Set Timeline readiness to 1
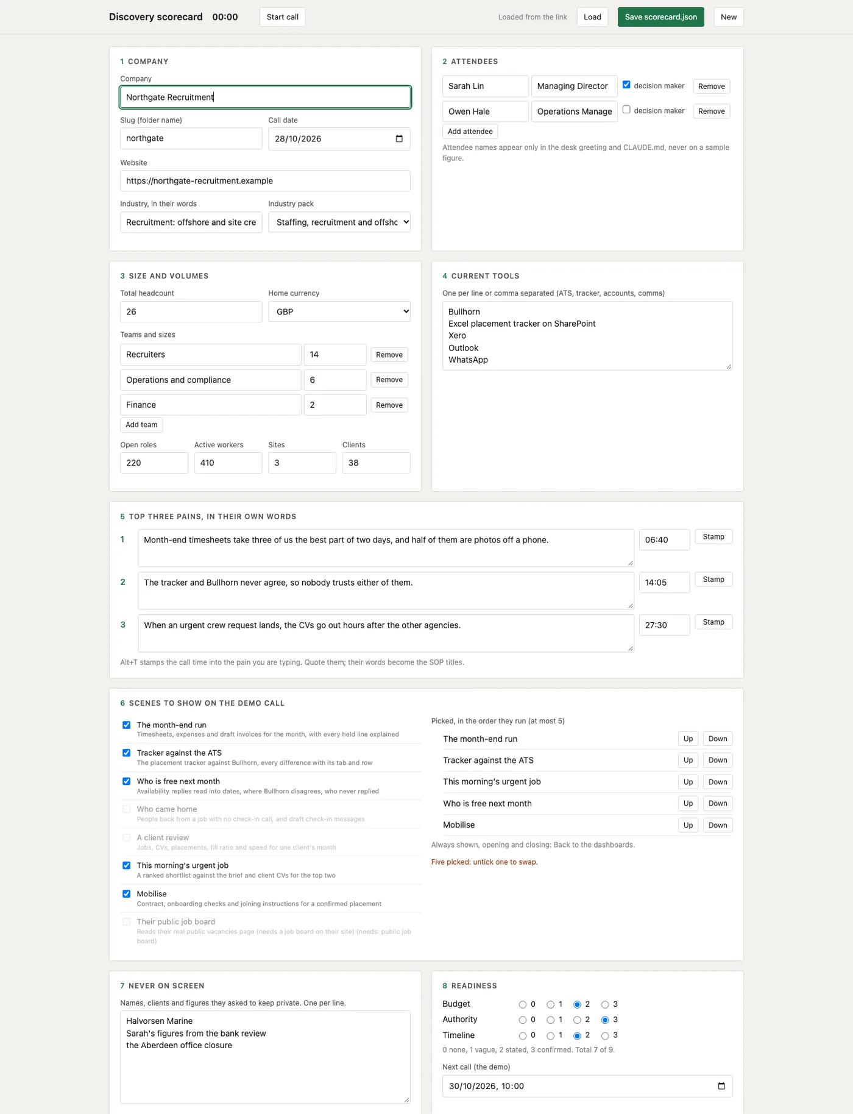853x1114 pixels. pyautogui.click(x=550, y=1035)
